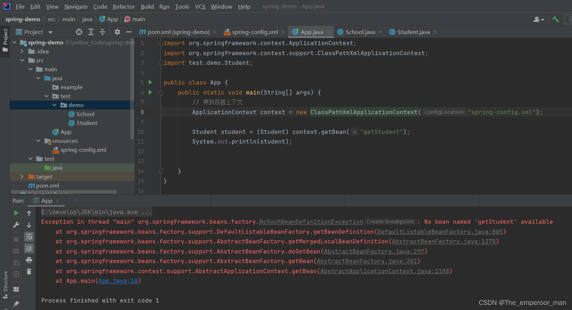Click Collapse All in Project panel
The width and height of the screenshot is (572, 310).
[x=102, y=32]
